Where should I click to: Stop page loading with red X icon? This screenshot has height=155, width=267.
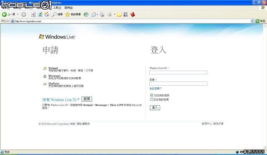click(33, 15)
